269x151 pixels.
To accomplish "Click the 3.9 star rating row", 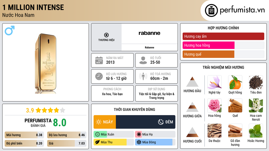I will pyautogui.click(x=45, y=110).
